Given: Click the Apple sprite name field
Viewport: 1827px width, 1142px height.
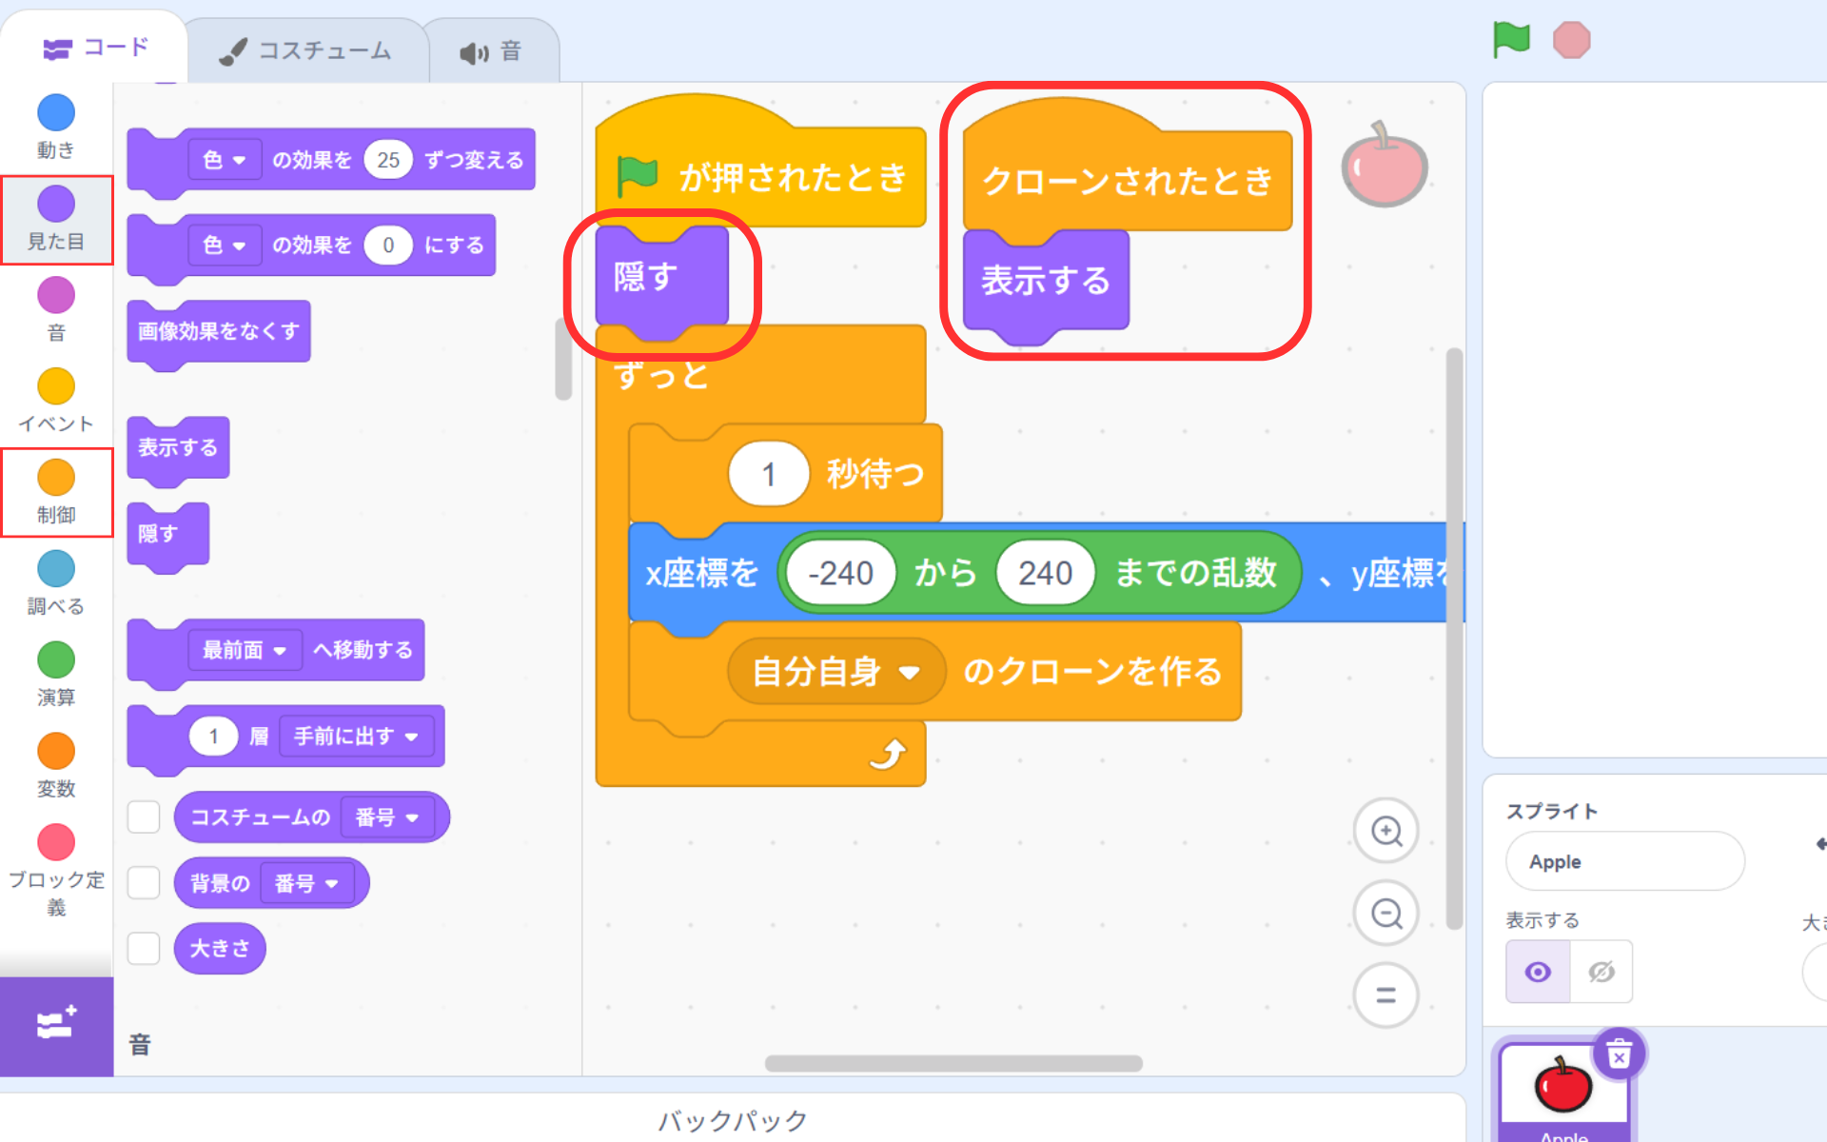Looking at the screenshot, I should point(1624,861).
